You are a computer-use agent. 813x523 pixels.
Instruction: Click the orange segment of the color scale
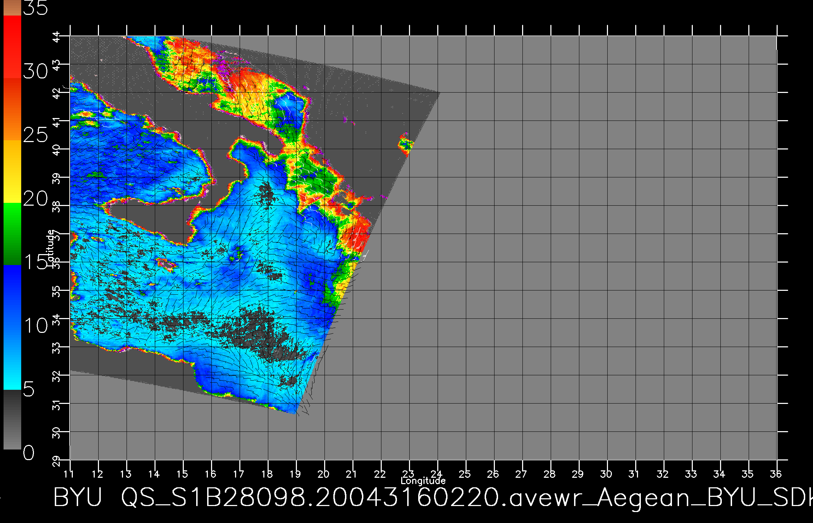tap(12, 109)
